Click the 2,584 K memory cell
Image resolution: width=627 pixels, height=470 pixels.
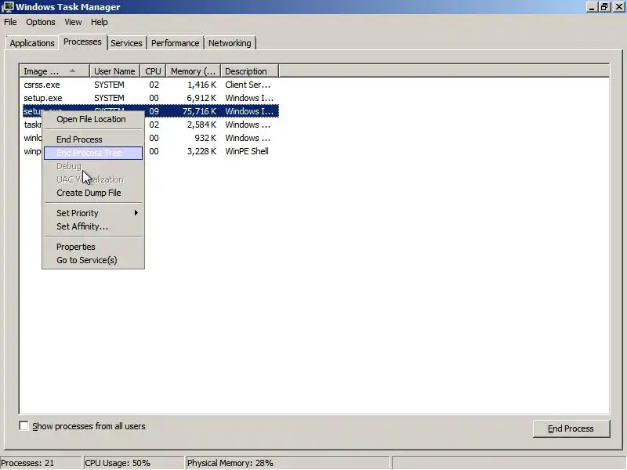[201, 125]
